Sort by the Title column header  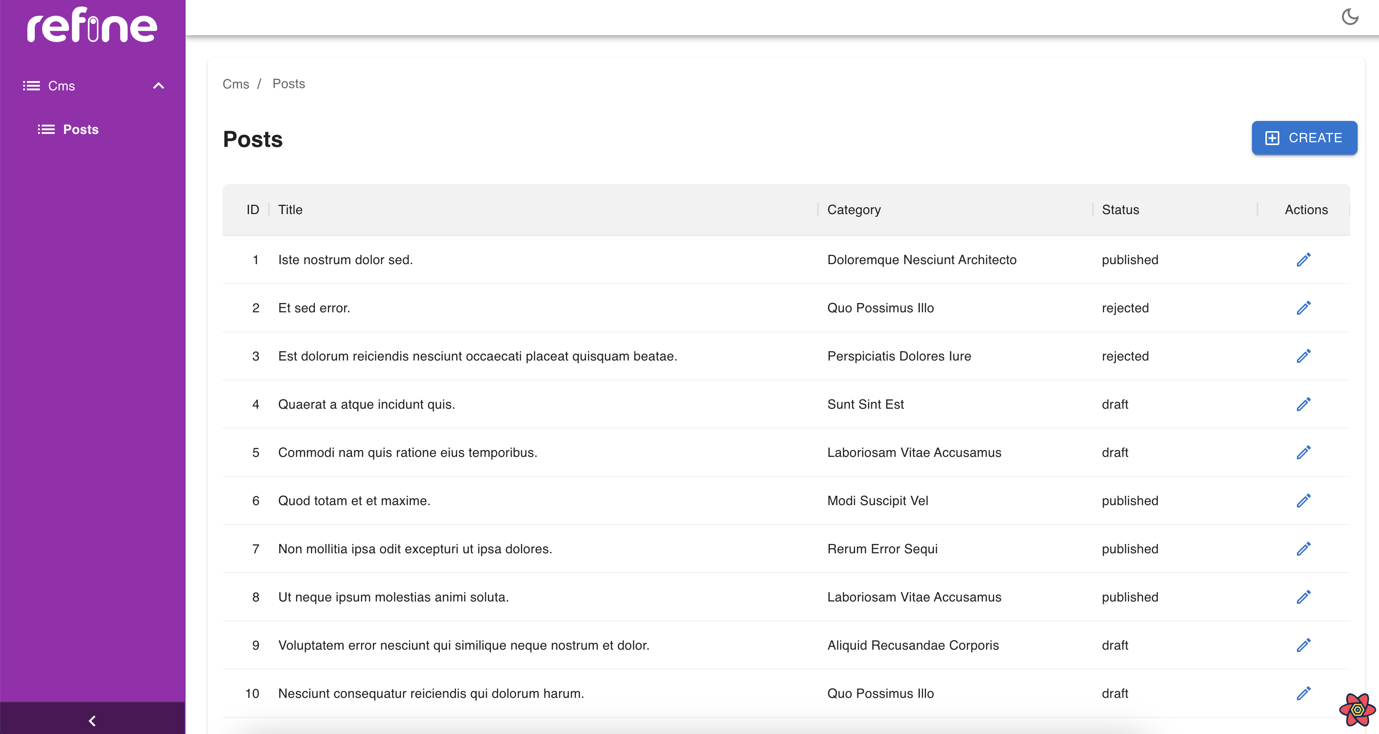[290, 210]
